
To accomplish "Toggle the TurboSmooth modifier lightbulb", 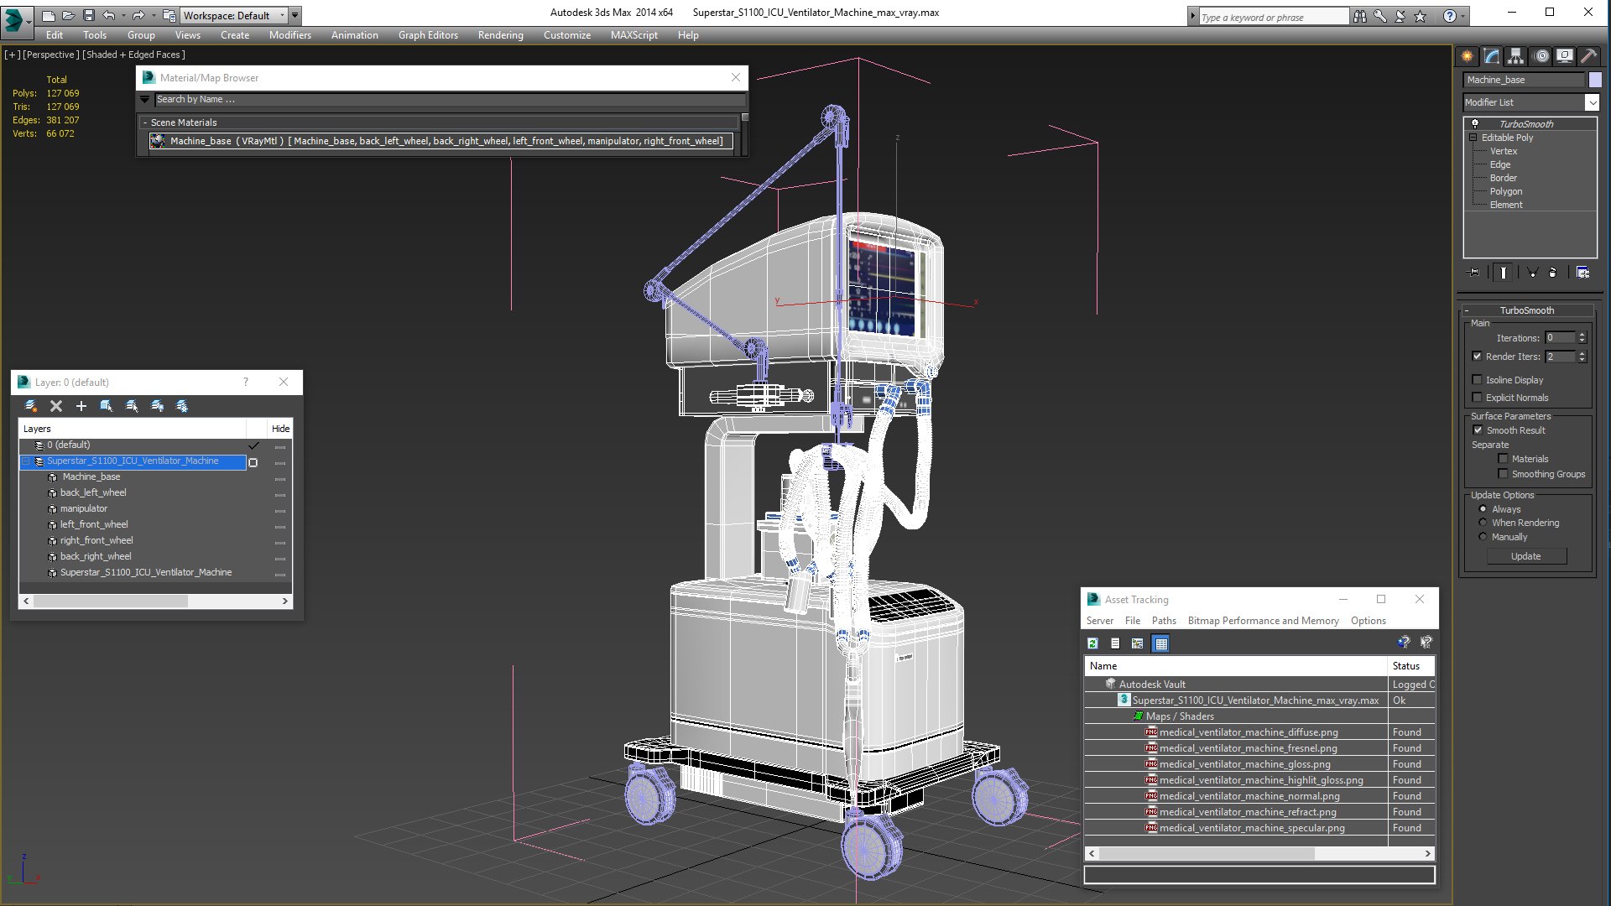I will 1474,124.
